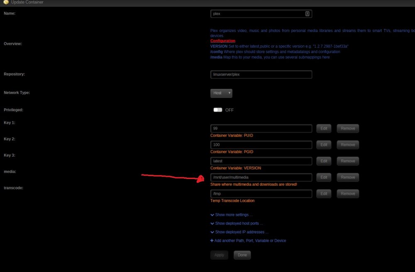Click the Temp Transcode Location text
This screenshot has width=415, height=272.
point(232,201)
